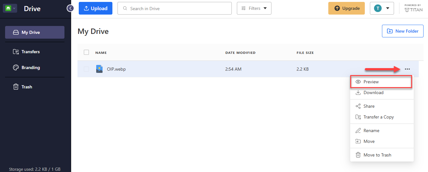This screenshot has width=428, height=172.
Task: Open the Filters dropdown
Action: [254, 8]
